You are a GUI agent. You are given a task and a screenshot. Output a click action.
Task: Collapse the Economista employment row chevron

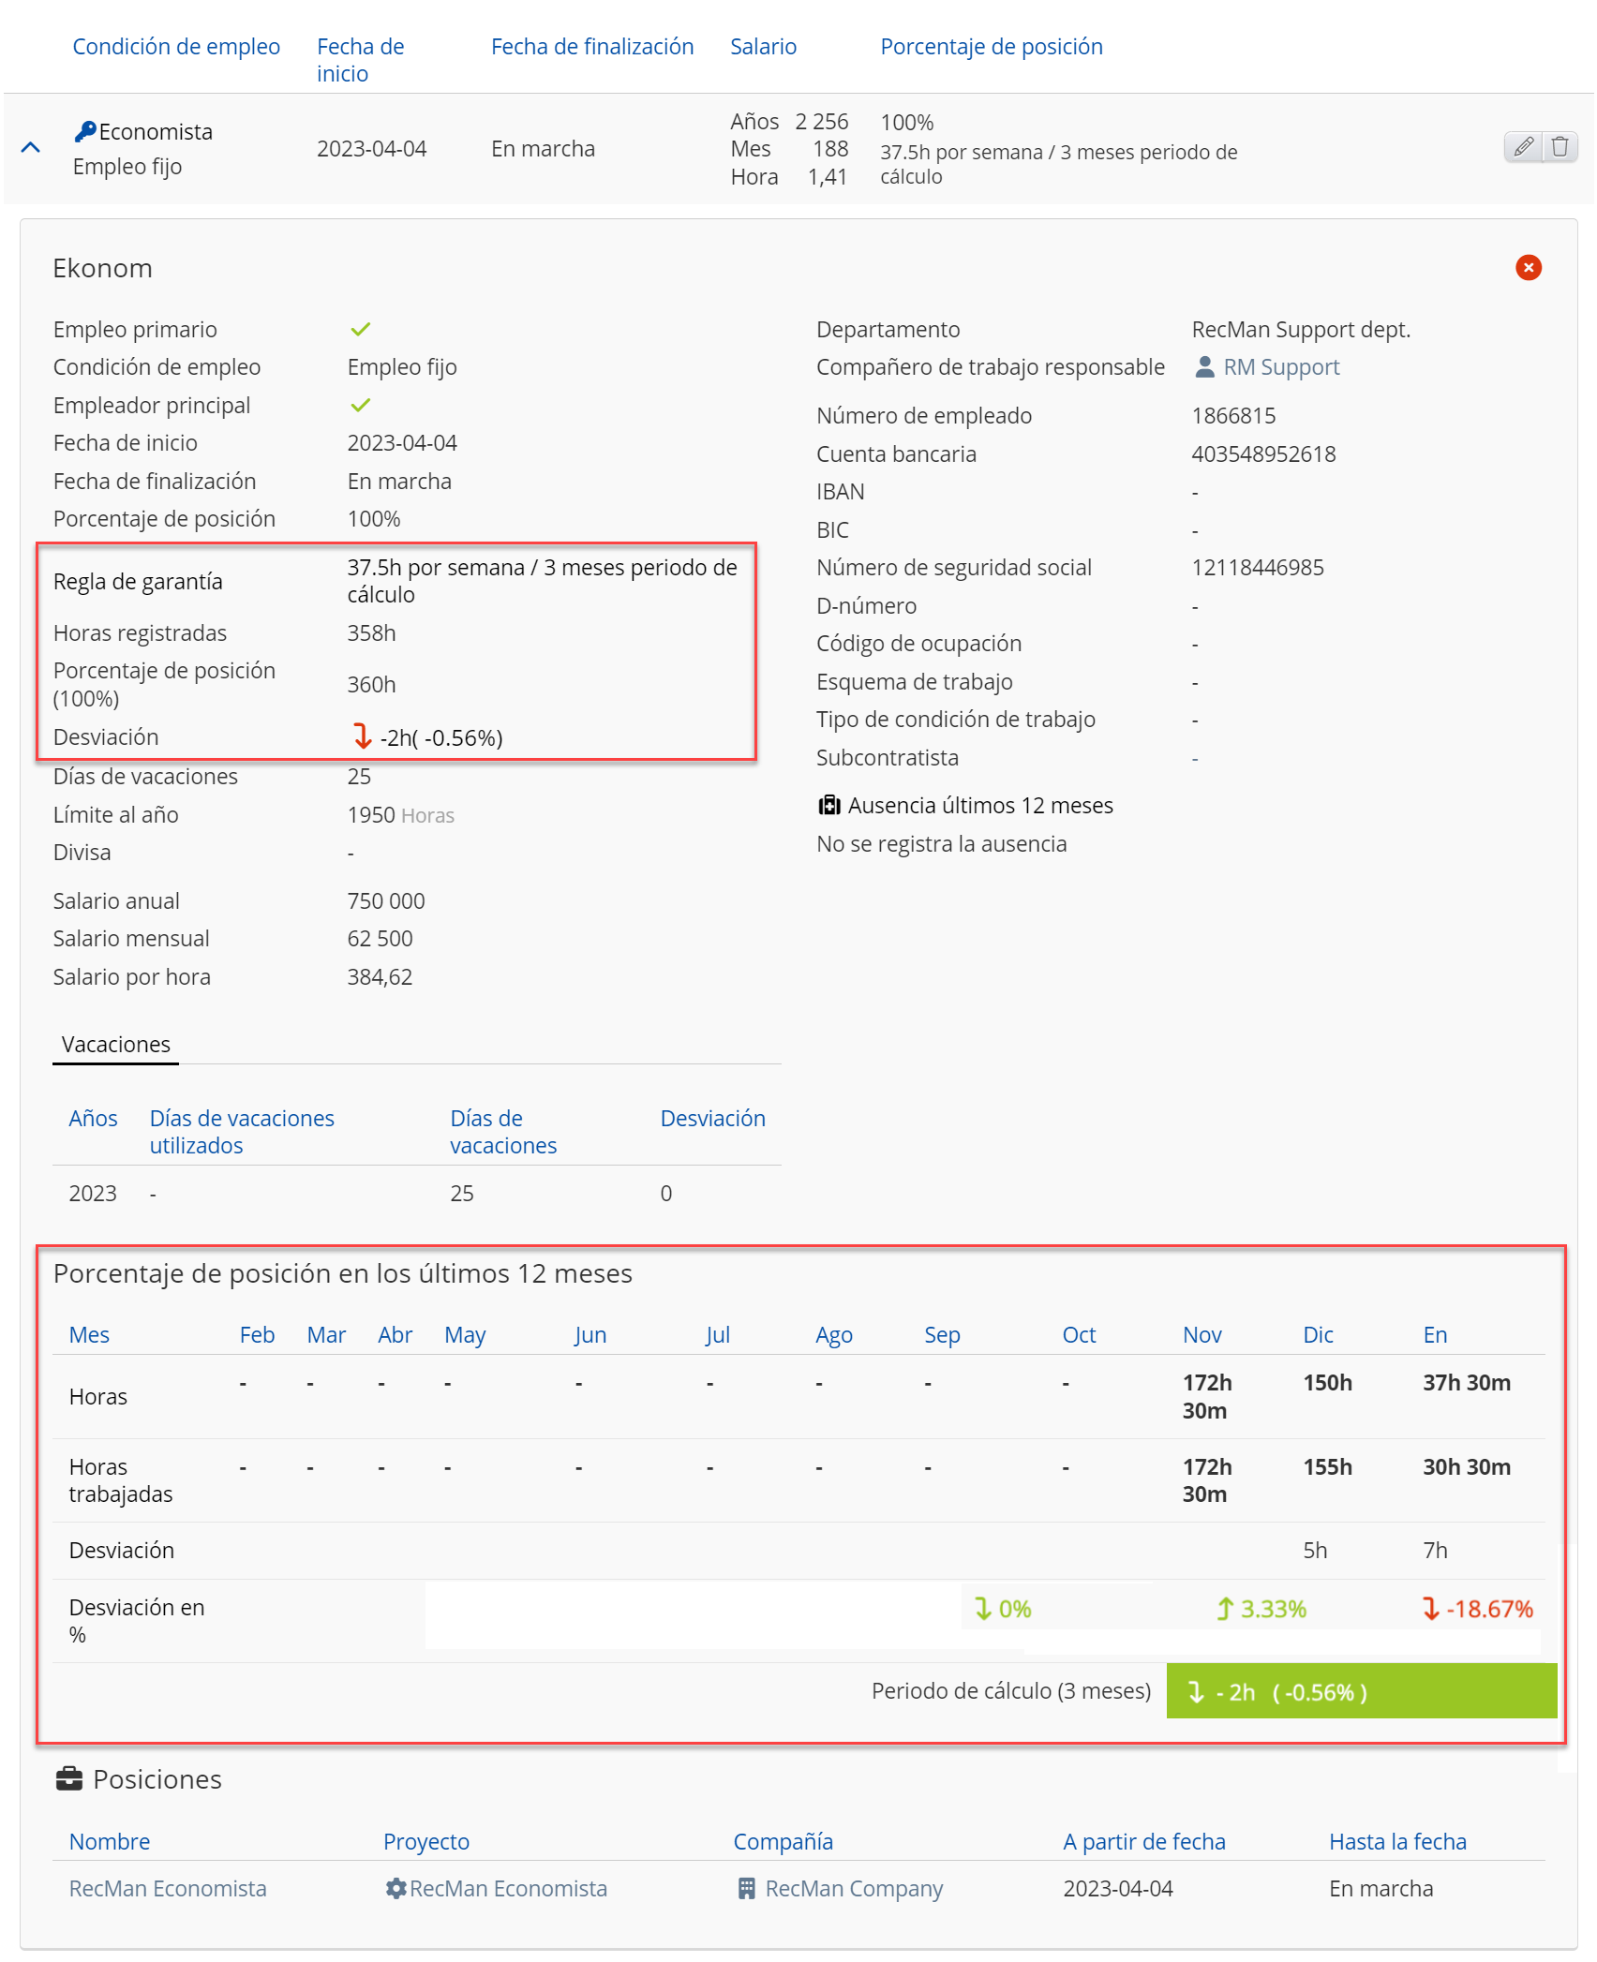[31, 148]
